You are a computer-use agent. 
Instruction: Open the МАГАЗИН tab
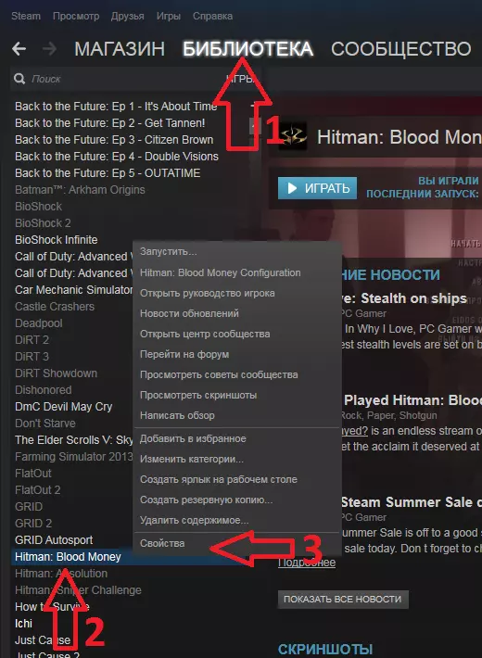120,49
